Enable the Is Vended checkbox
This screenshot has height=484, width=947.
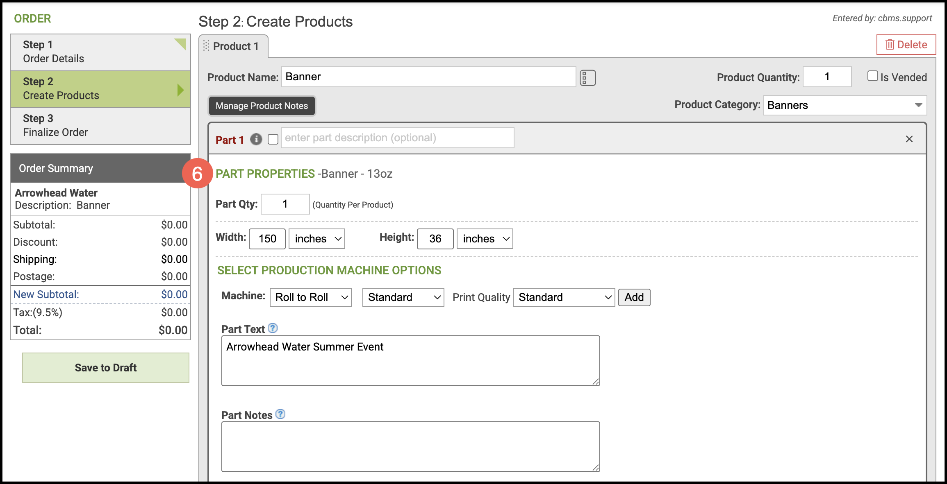(872, 76)
